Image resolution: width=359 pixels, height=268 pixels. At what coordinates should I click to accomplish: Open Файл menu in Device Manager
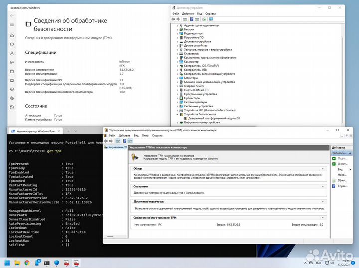(176, 14)
